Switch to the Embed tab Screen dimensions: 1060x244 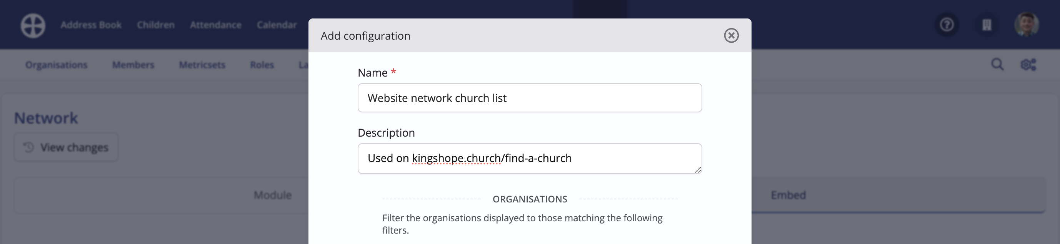pyautogui.click(x=788, y=195)
